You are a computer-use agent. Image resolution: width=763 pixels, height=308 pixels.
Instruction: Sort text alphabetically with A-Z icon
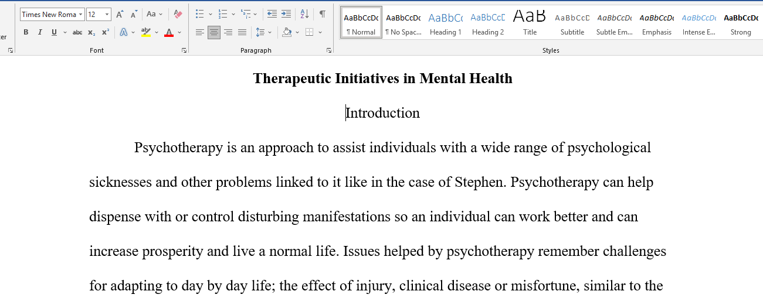304,14
